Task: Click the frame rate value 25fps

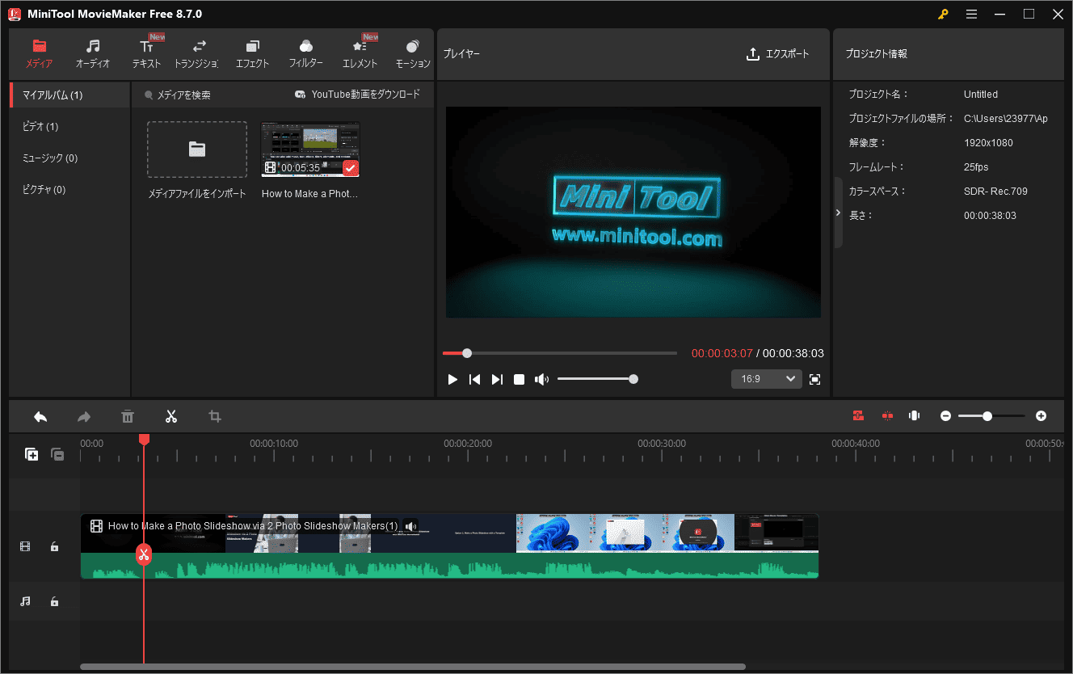Action: pos(976,167)
